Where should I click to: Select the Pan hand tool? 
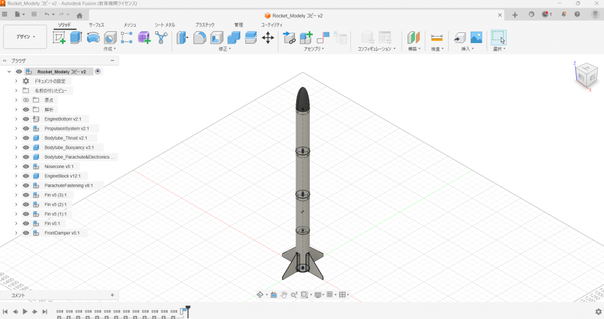coord(284,294)
